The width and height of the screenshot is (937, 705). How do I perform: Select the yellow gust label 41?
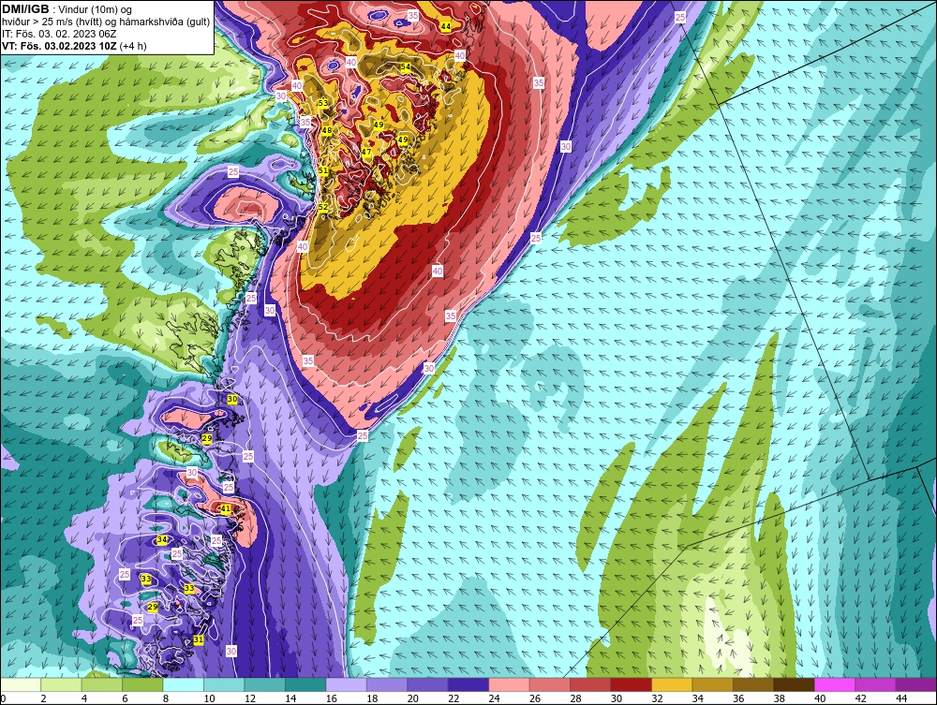[x=225, y=508]
